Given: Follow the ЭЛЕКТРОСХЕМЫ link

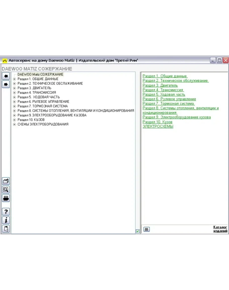Looking at the screenshot, I should click(158, 126).
